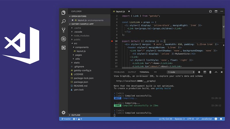
Task: Open the editor More Actions menu
Action: point(222,11)
